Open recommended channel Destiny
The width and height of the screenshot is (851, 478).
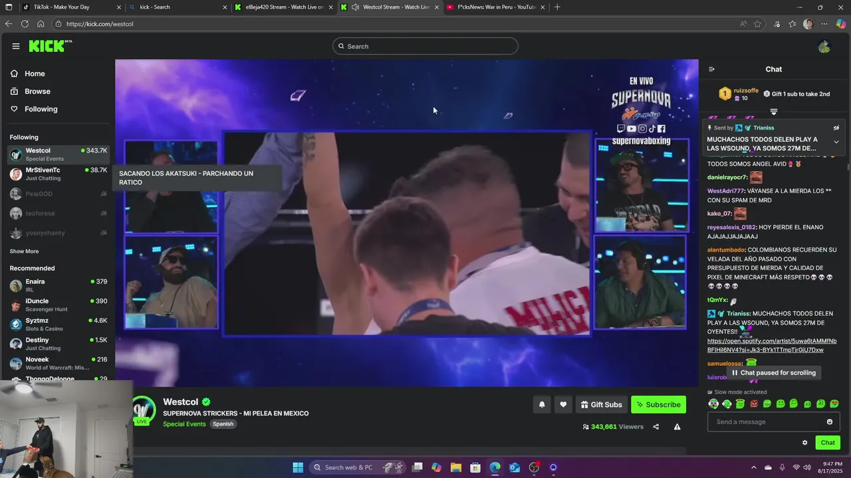click(x=58, y=344)
